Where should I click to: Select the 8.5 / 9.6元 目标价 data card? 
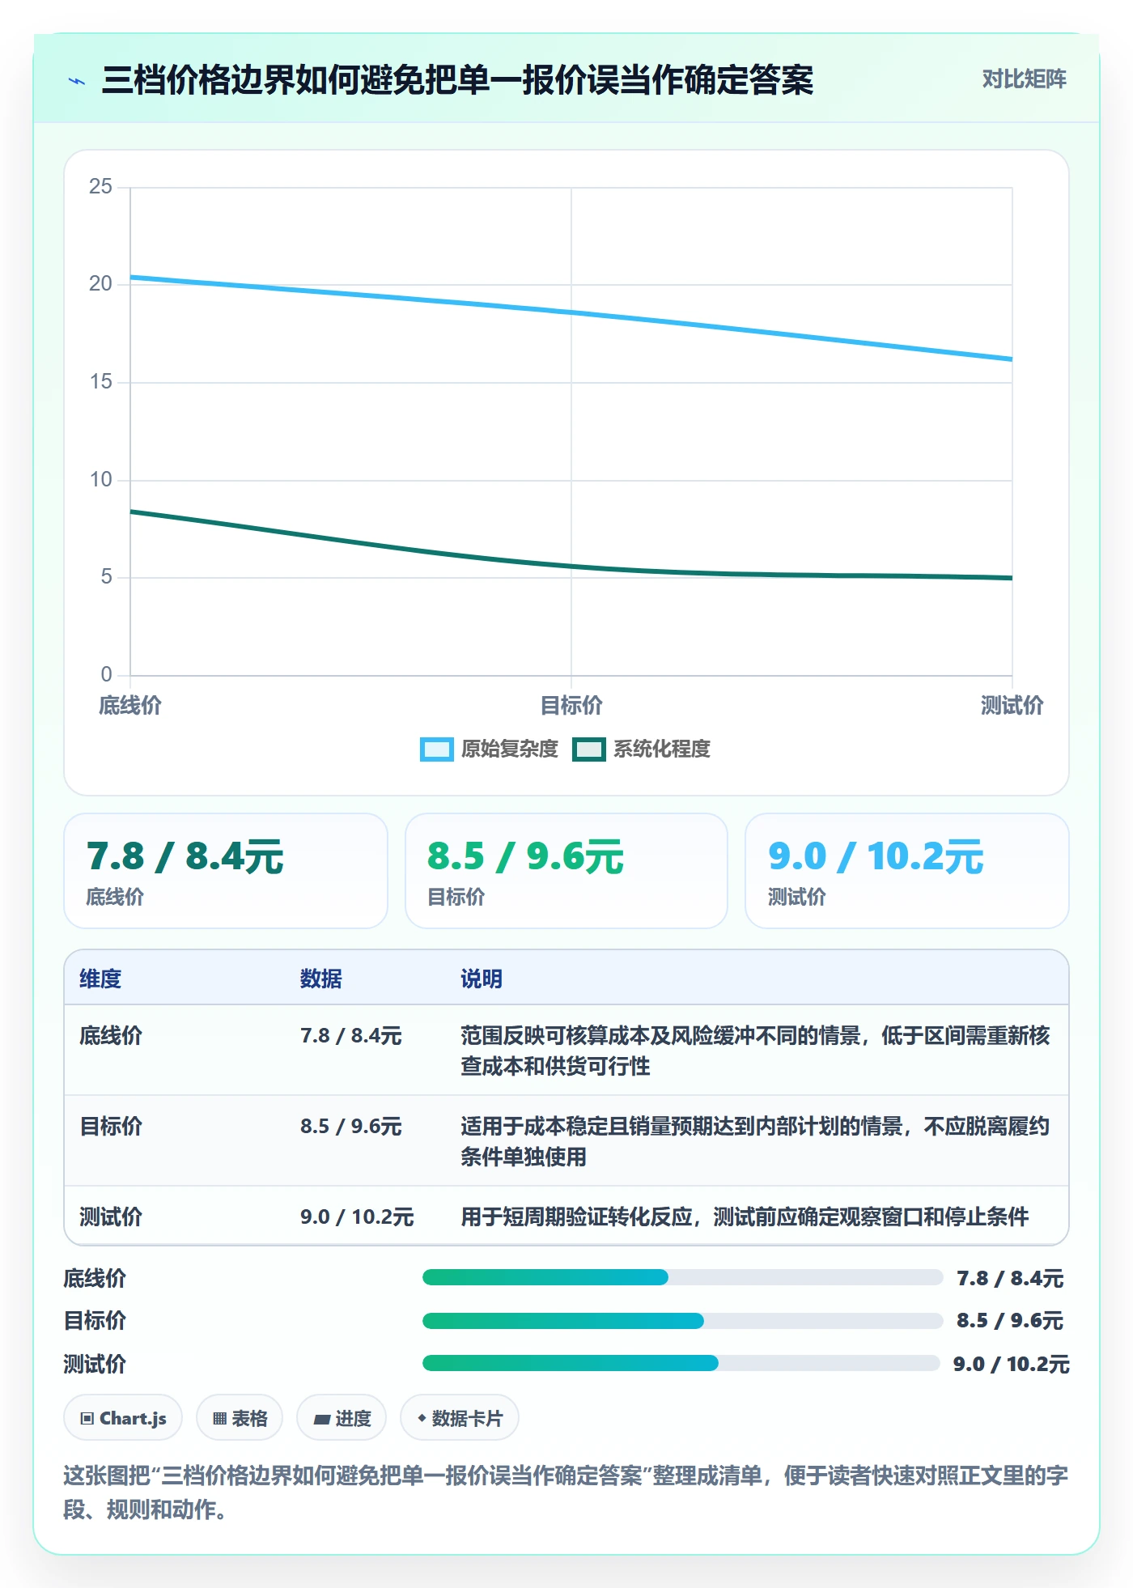pyautogui.click(x=566, y=871)
